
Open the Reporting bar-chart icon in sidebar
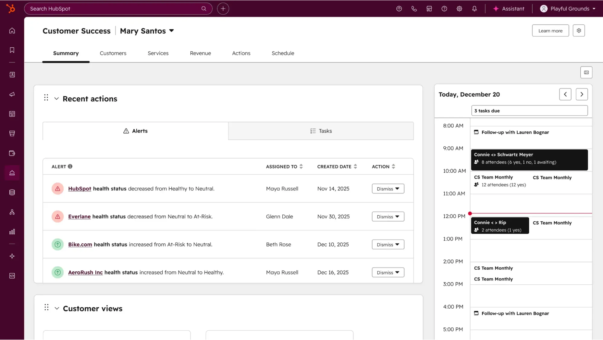tap(12, 232)
